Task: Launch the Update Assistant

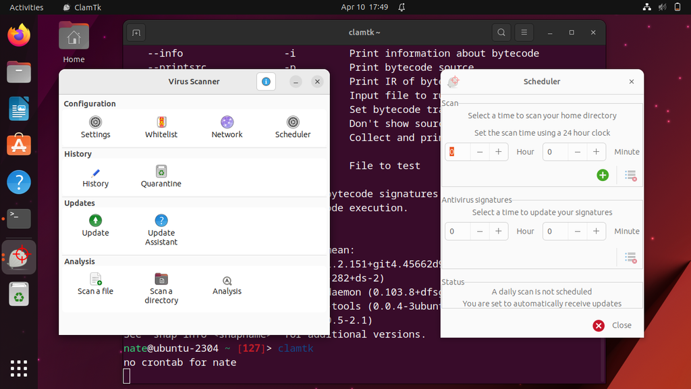Action: (161, 228)
